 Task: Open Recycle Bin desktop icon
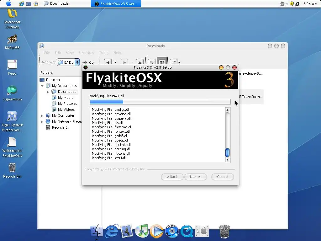[12, 171]
